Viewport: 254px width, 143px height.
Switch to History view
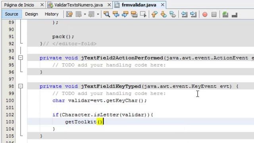(x=52, y=14)
